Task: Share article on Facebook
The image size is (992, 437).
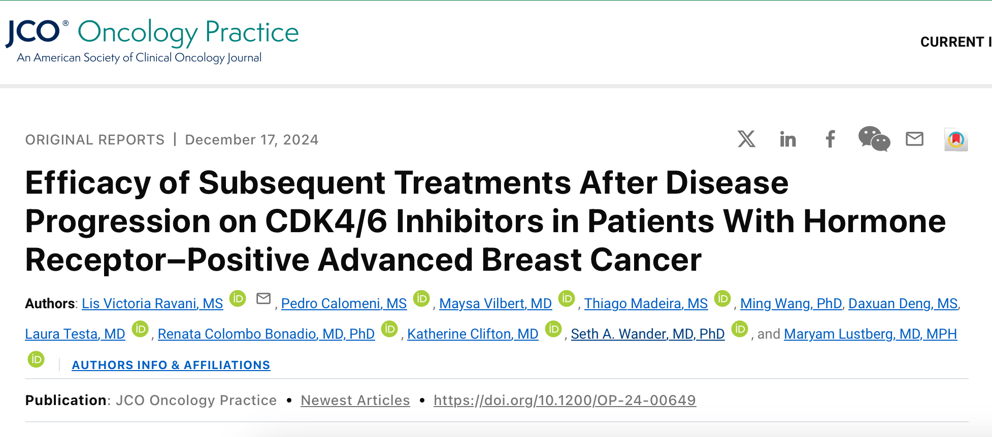Action: [831, 139]
